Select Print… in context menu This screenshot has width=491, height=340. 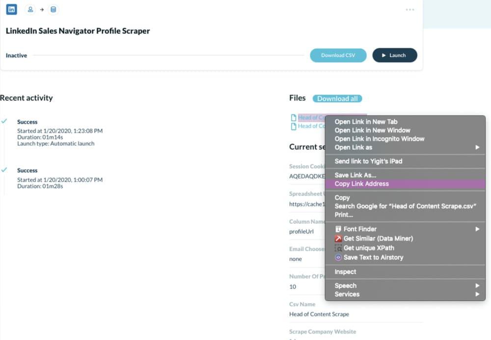pos(405,214)
